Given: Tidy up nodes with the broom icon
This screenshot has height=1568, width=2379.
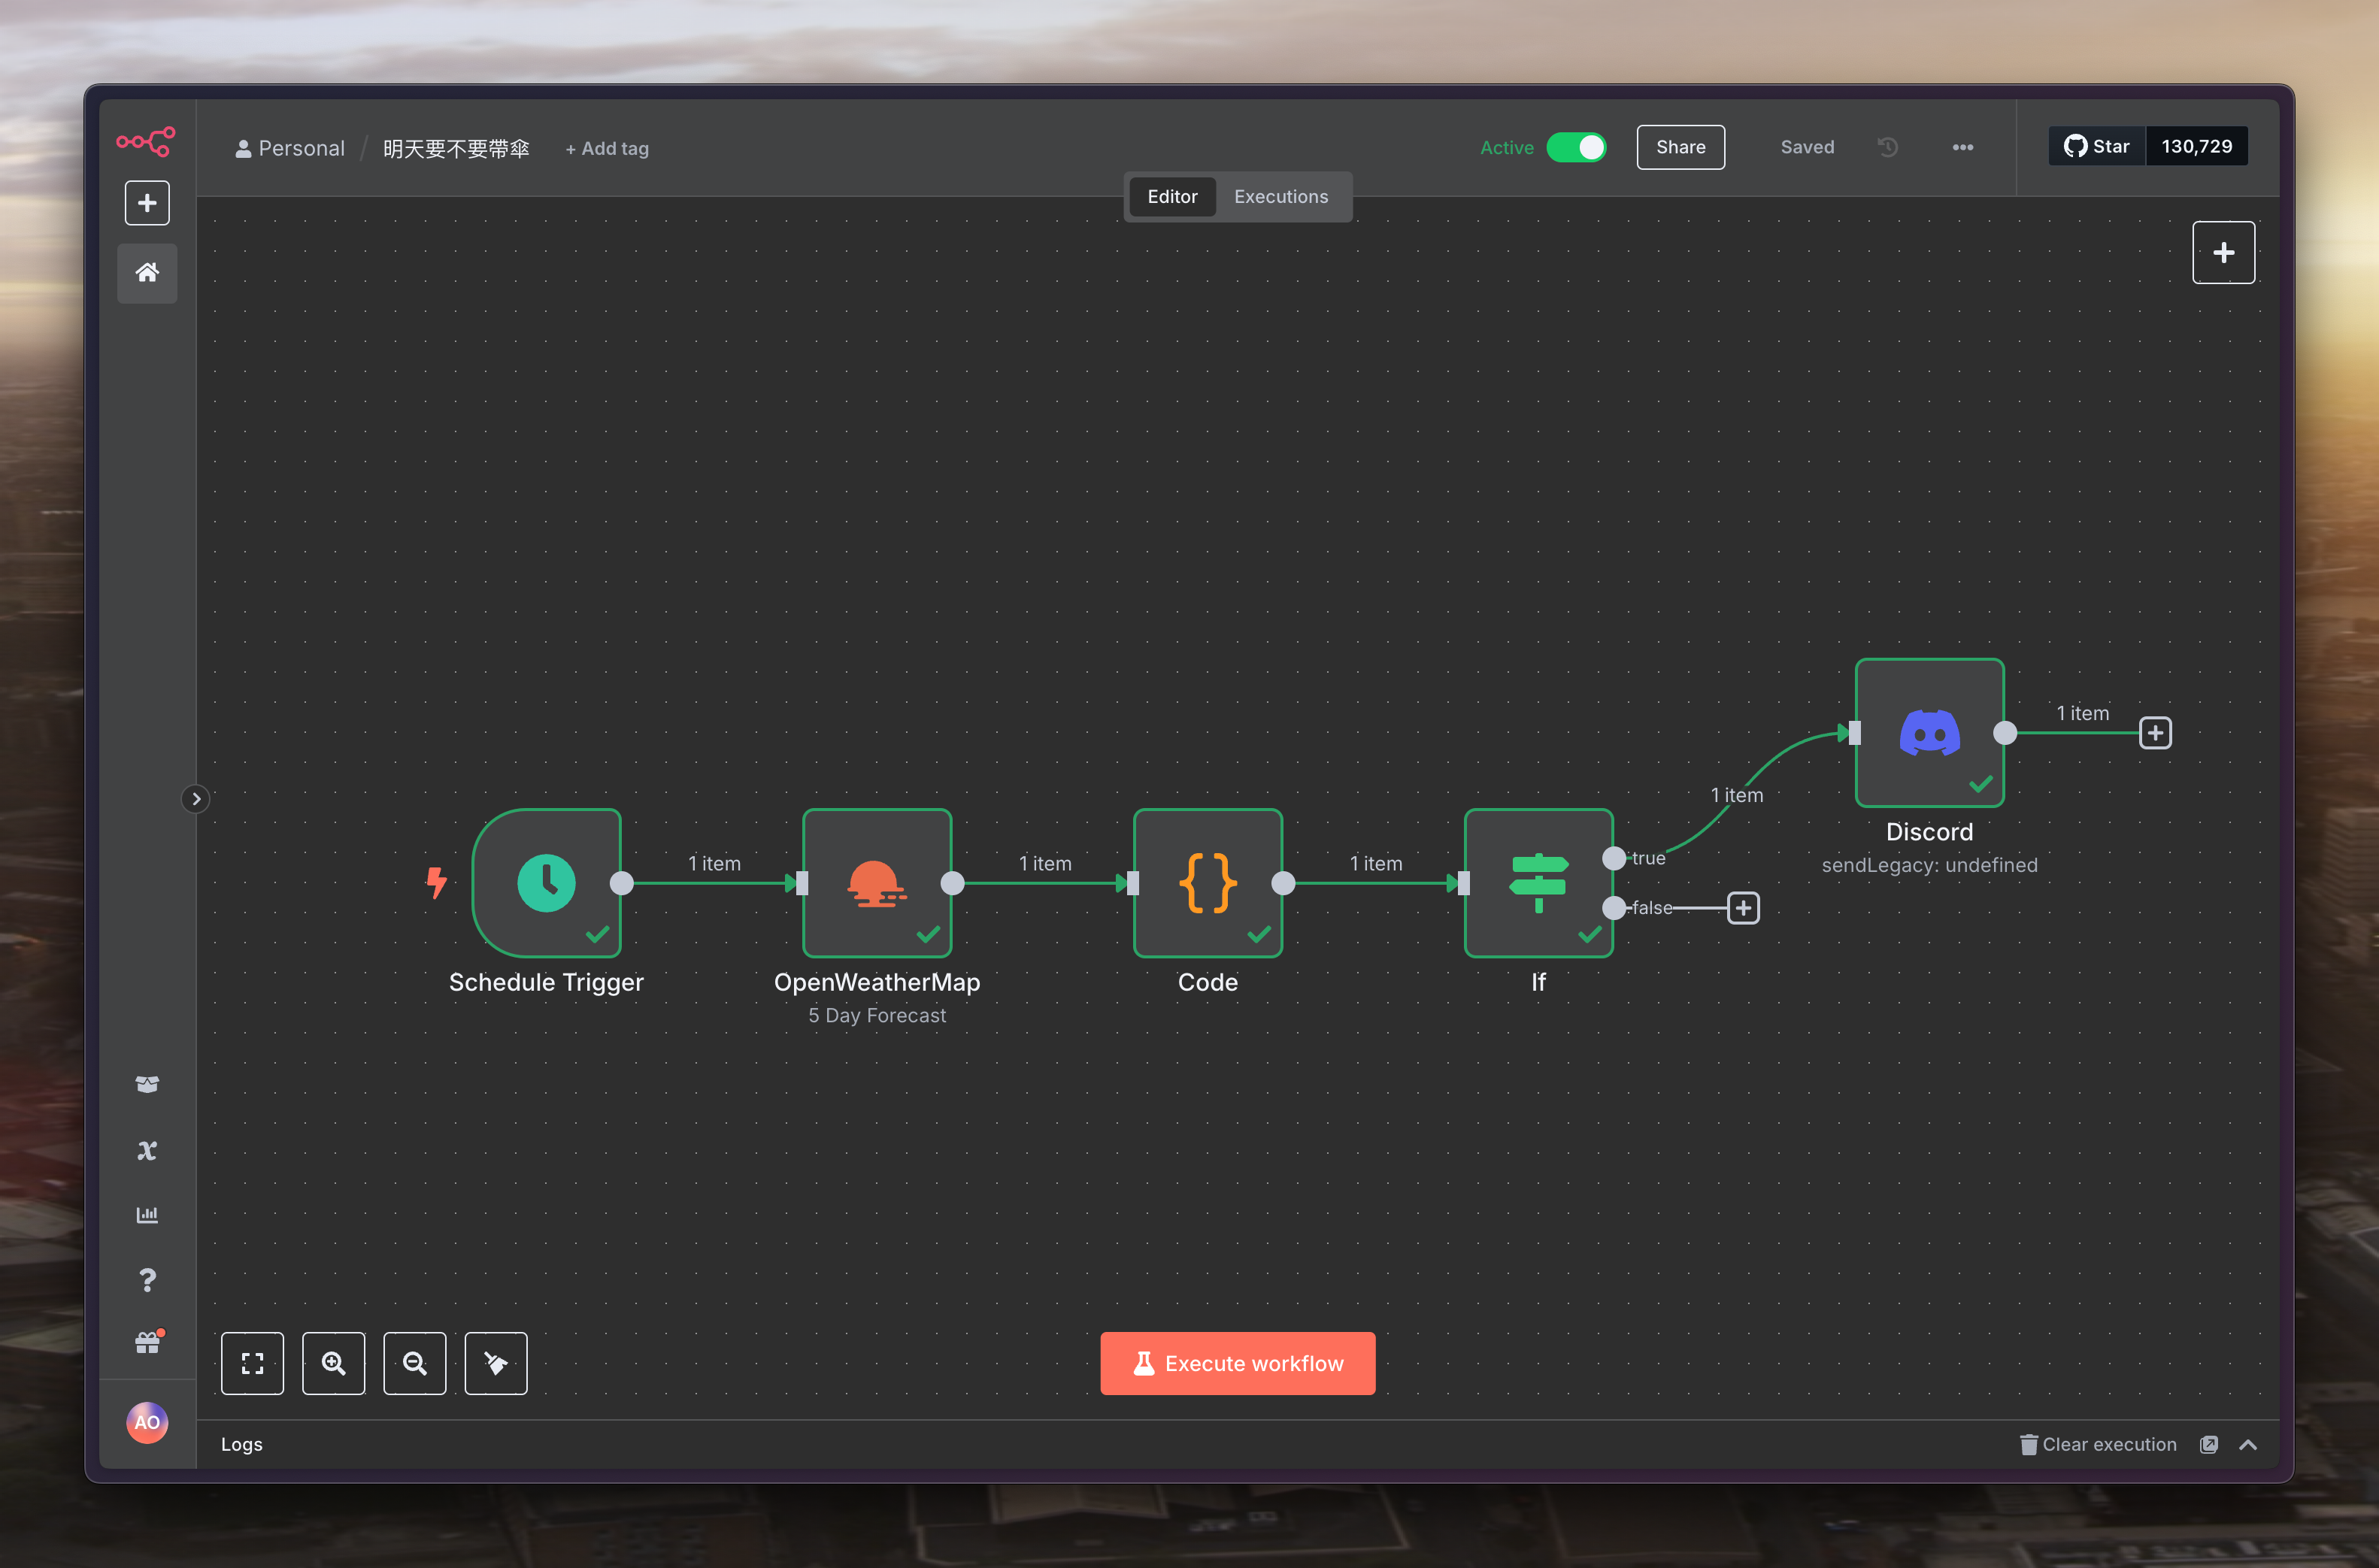Looking at the screenshot, I should (x=495, y=1362).
